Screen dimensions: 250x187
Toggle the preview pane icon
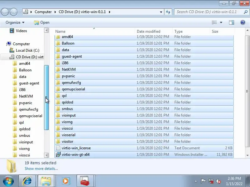point(232,22)
